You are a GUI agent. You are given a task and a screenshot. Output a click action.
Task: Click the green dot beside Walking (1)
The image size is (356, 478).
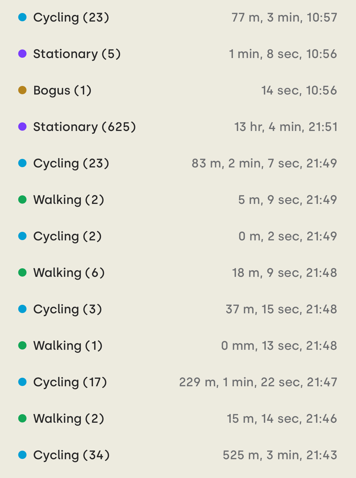pos(22,346)
